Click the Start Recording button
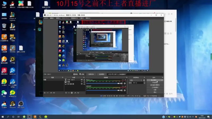212x119 pixels. (155, 83)
